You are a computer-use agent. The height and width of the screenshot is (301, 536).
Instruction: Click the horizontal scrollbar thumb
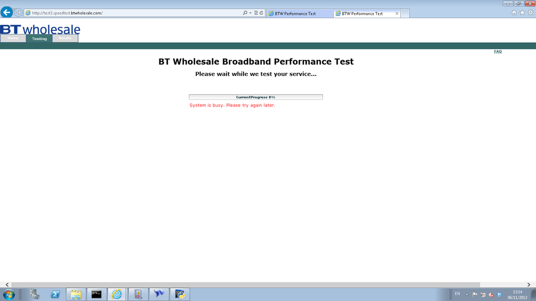[x=245, y=284]
